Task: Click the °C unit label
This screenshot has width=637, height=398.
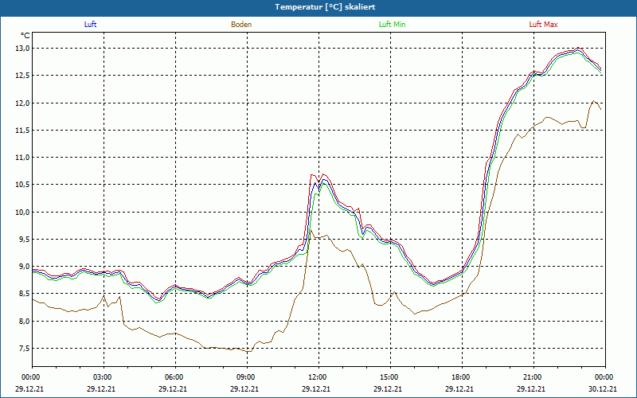Action: (25, 36)
